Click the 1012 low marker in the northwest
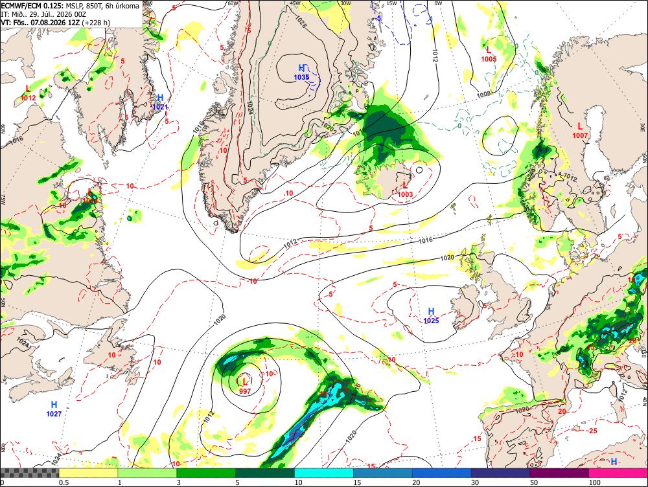The height and width of the screenshot is (487, 648). (x=28, y=93)
